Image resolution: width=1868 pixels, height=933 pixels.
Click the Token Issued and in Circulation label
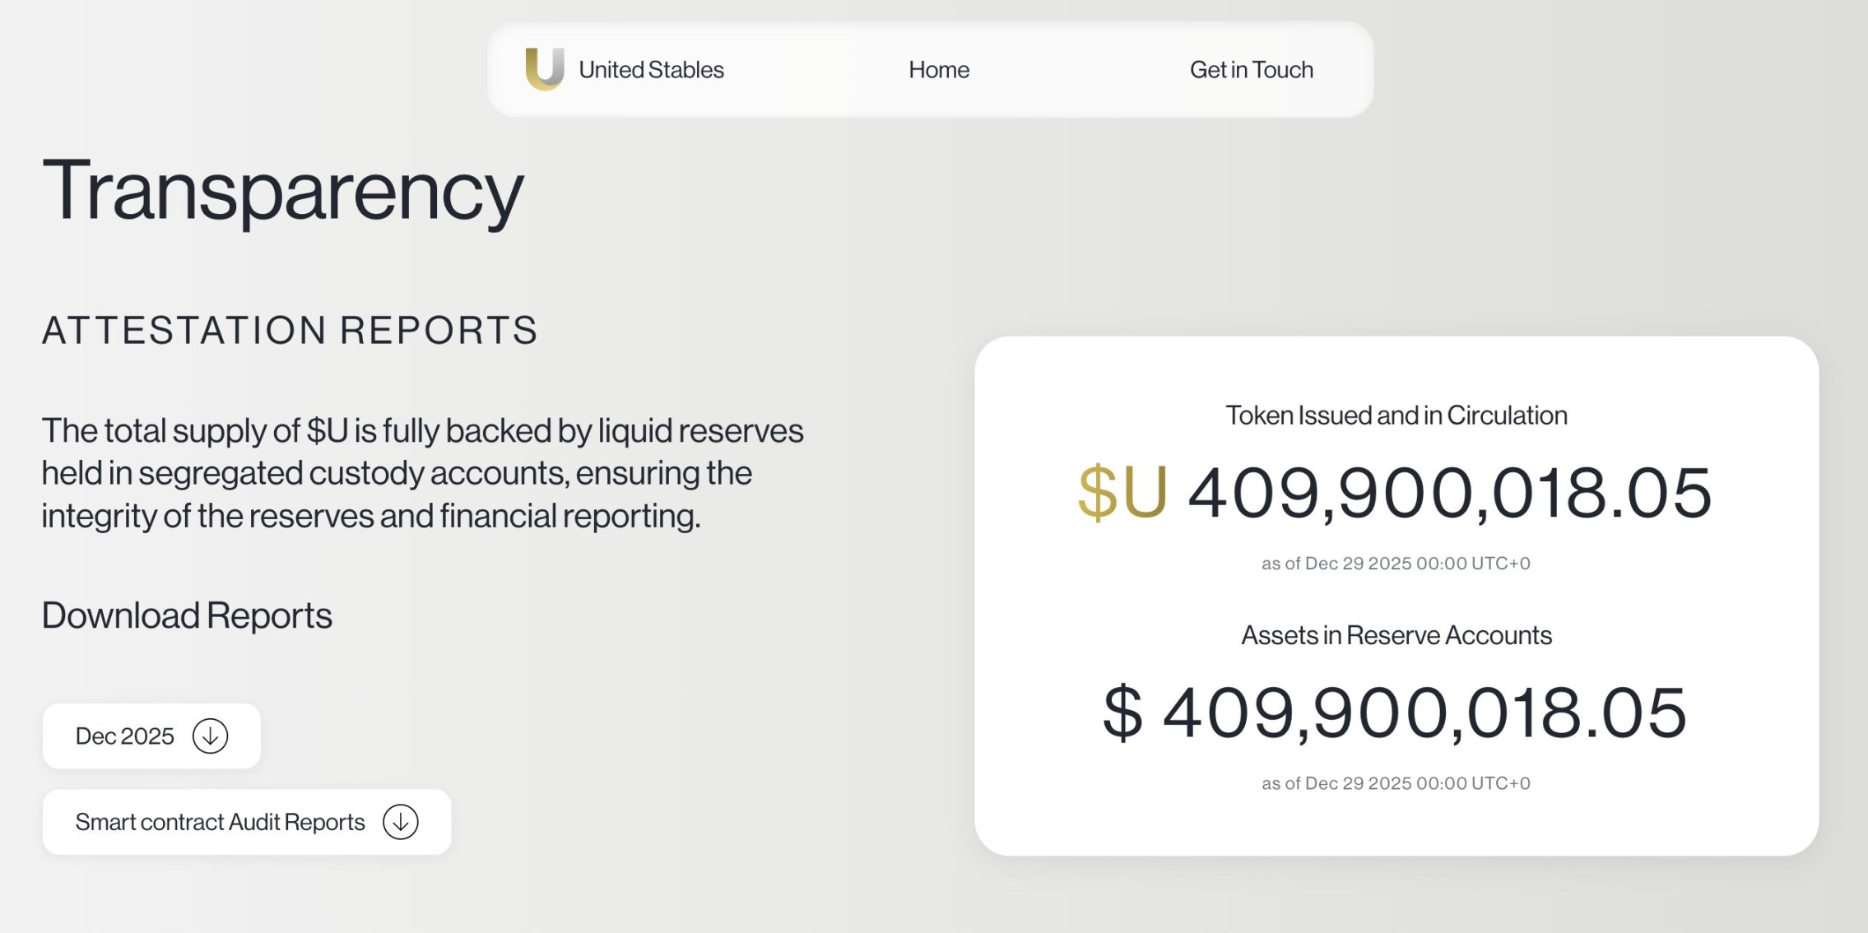pos(1396,415)
